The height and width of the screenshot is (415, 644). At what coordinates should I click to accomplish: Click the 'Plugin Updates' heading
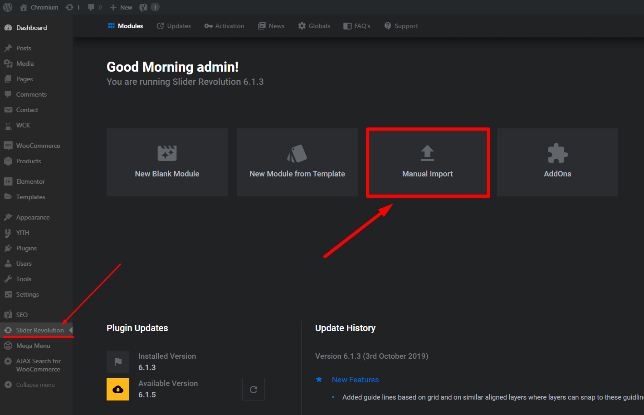pyautogui.click(x=137, y=328)
